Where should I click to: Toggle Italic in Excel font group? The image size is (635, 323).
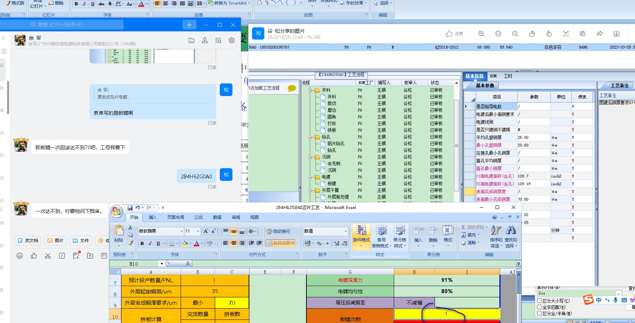coord(150,243)
